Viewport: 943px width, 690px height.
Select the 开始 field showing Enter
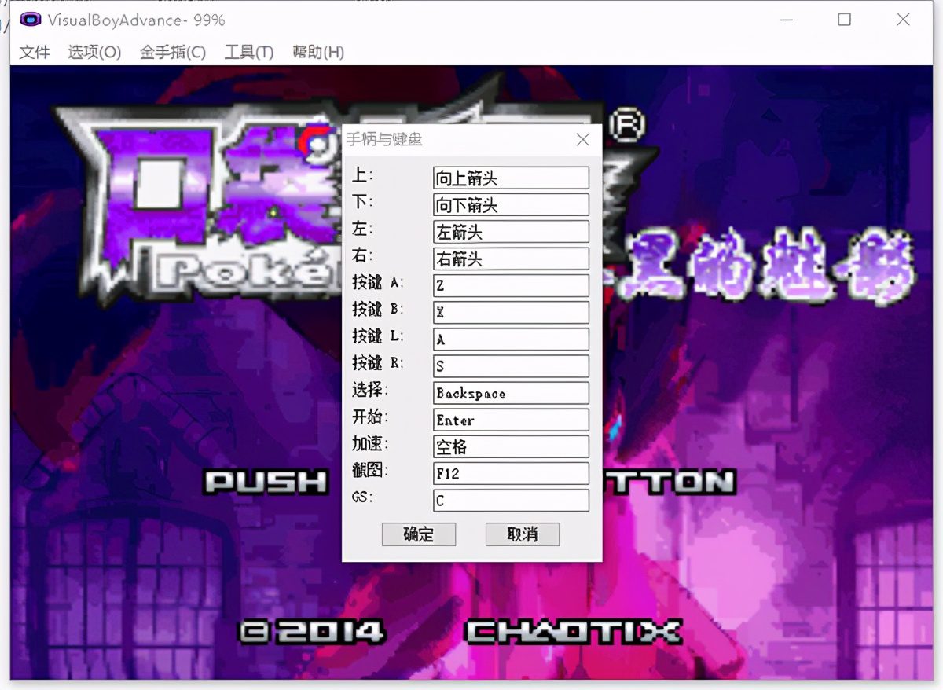(511, 420)
